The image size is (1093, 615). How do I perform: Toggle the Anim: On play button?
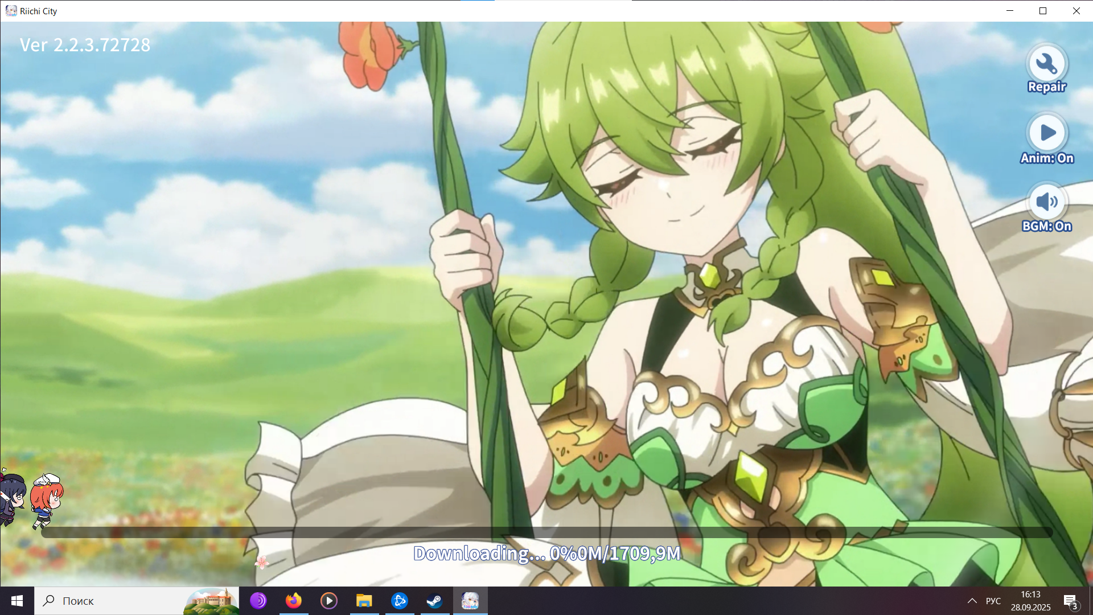tap(1046, 133)
